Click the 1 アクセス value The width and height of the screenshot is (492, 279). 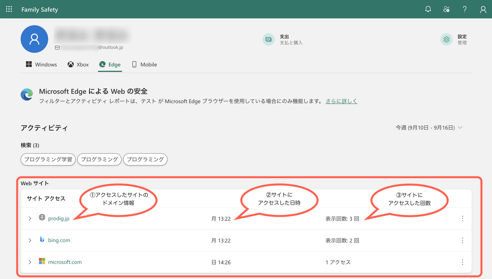tap(338, 262)
